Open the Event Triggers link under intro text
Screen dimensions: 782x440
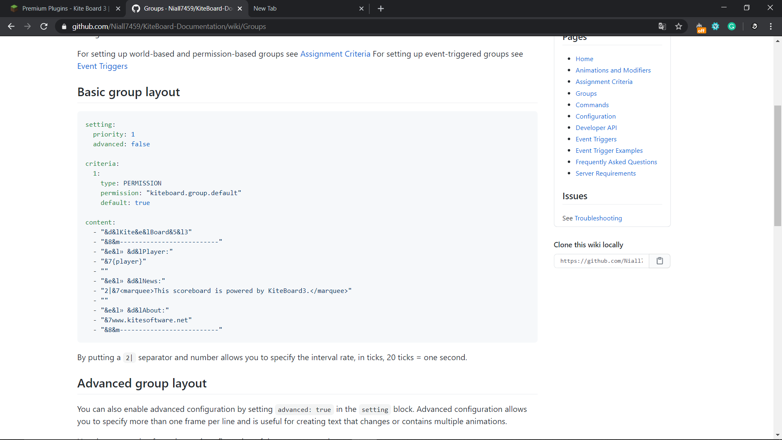coord(102,66)
